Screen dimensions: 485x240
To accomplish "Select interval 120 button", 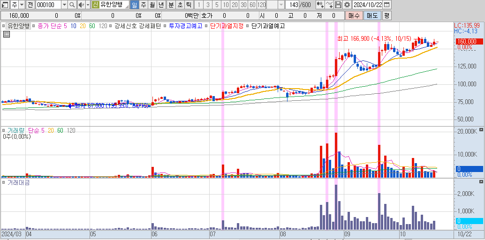I will click(262, 5).
